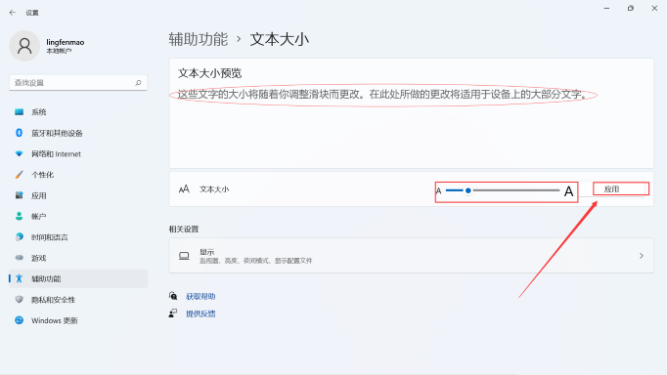This screenshot has width=667, height=375.
Task: Click the large A beside slider
Action: point(568,191)
